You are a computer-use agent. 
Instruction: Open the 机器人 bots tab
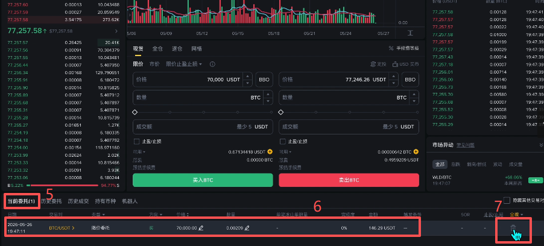click(130, 201)
